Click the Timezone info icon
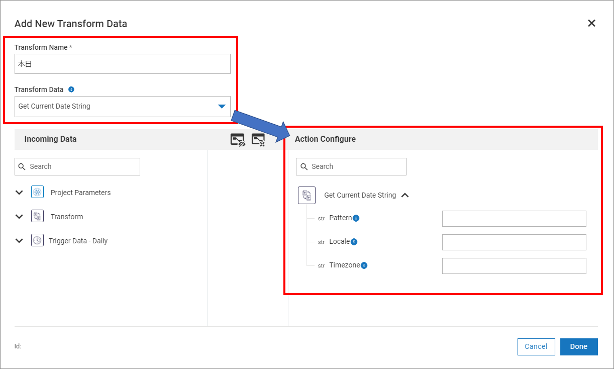 click(x=364, y=265)
